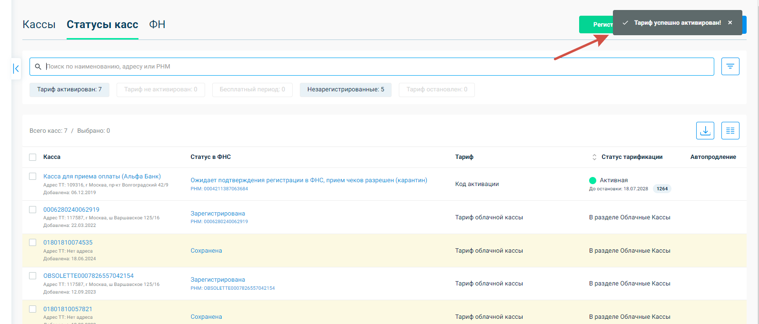The width and height of the screenshot is (759, 324).
Task: Open cash register 01801810074535 link
Action: click(68, 243)
